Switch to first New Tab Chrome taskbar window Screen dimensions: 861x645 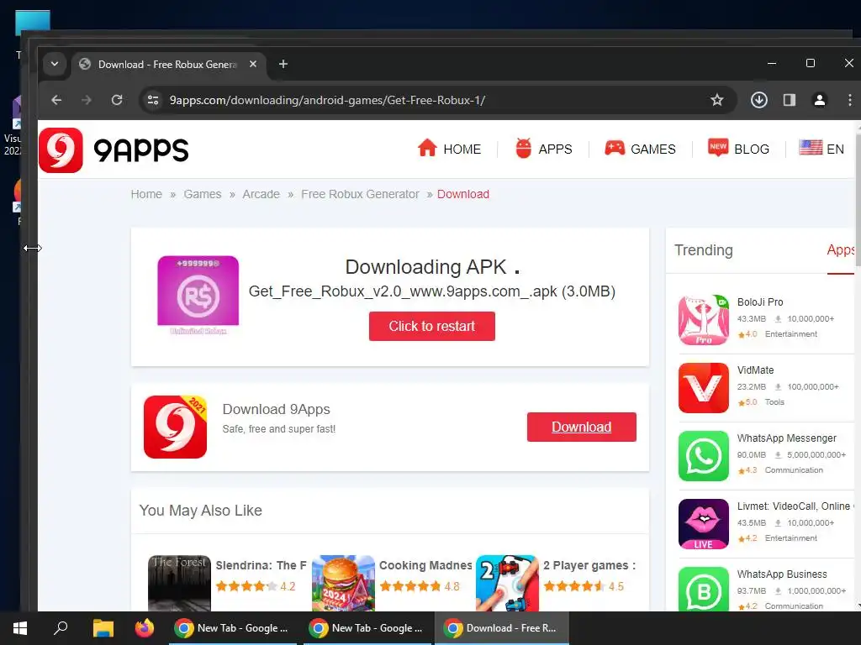click(233, 628)
